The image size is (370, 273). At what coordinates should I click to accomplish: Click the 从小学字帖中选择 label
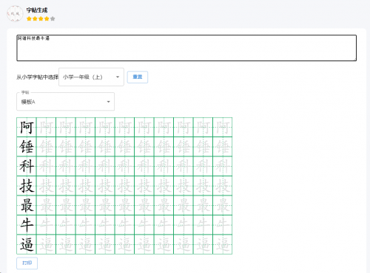click(38, 77)
